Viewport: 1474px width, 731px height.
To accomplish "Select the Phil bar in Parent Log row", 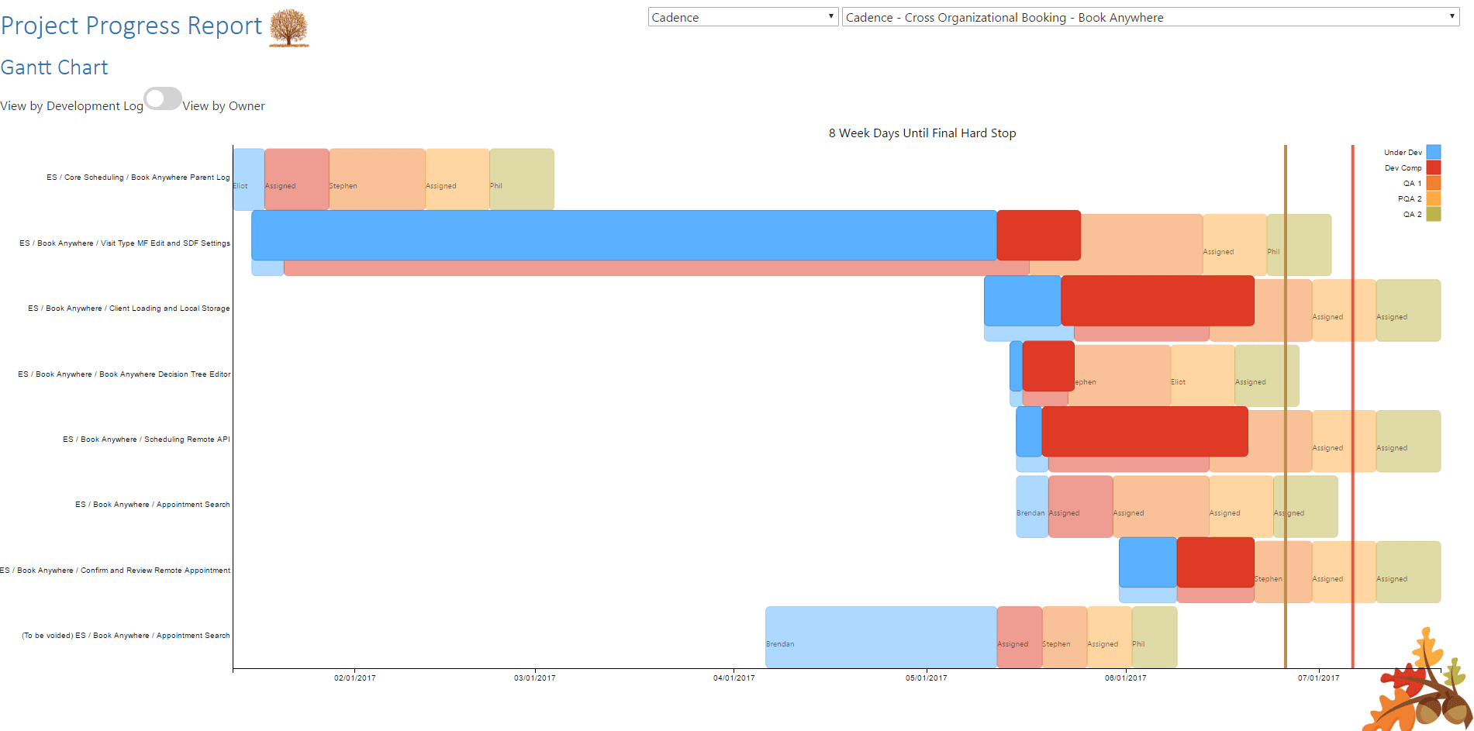I will pyautogui.click(x=522, y=179).
